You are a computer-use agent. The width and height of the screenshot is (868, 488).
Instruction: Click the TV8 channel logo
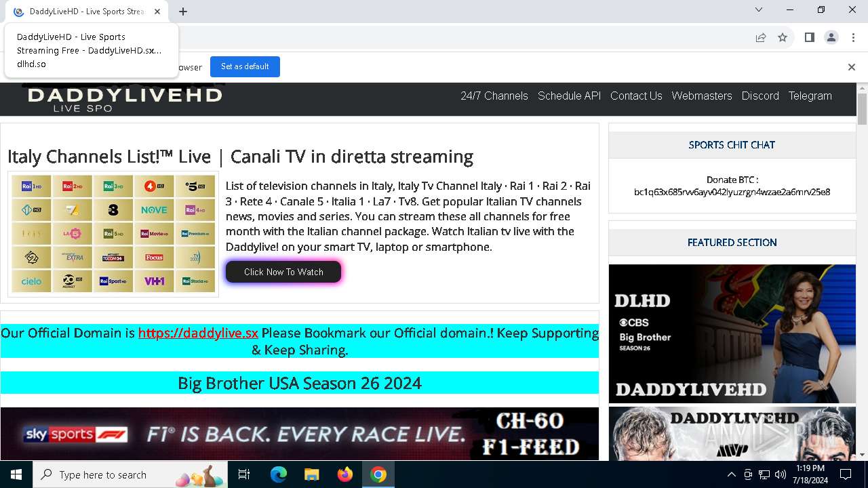pos(113,210)
